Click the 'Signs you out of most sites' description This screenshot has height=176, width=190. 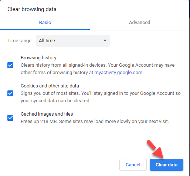pyautogui.click(x=101, y=97)
